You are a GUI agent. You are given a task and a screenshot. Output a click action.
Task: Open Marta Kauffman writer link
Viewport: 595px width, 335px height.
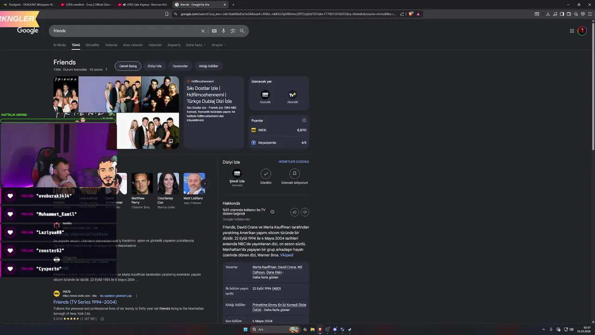coord(264,267)
